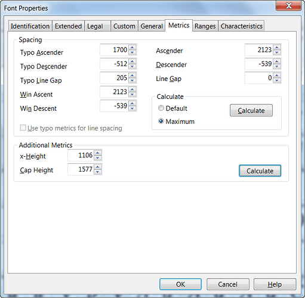Increase the Descender value with up arrow
Screen dimensions: 305x298
pyautogui.click(x=277, y=61)
